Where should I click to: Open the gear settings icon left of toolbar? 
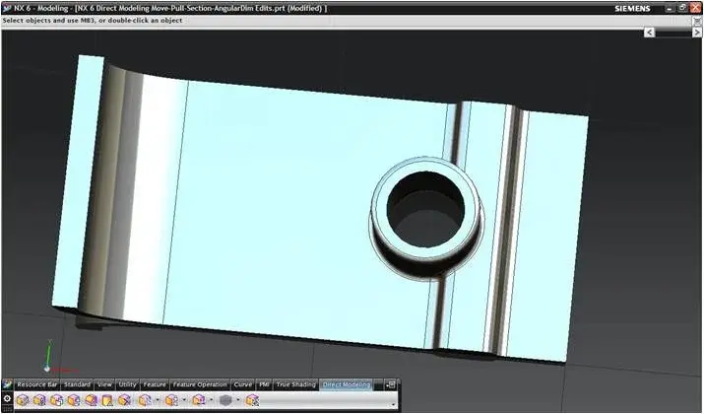coord(7,400)
